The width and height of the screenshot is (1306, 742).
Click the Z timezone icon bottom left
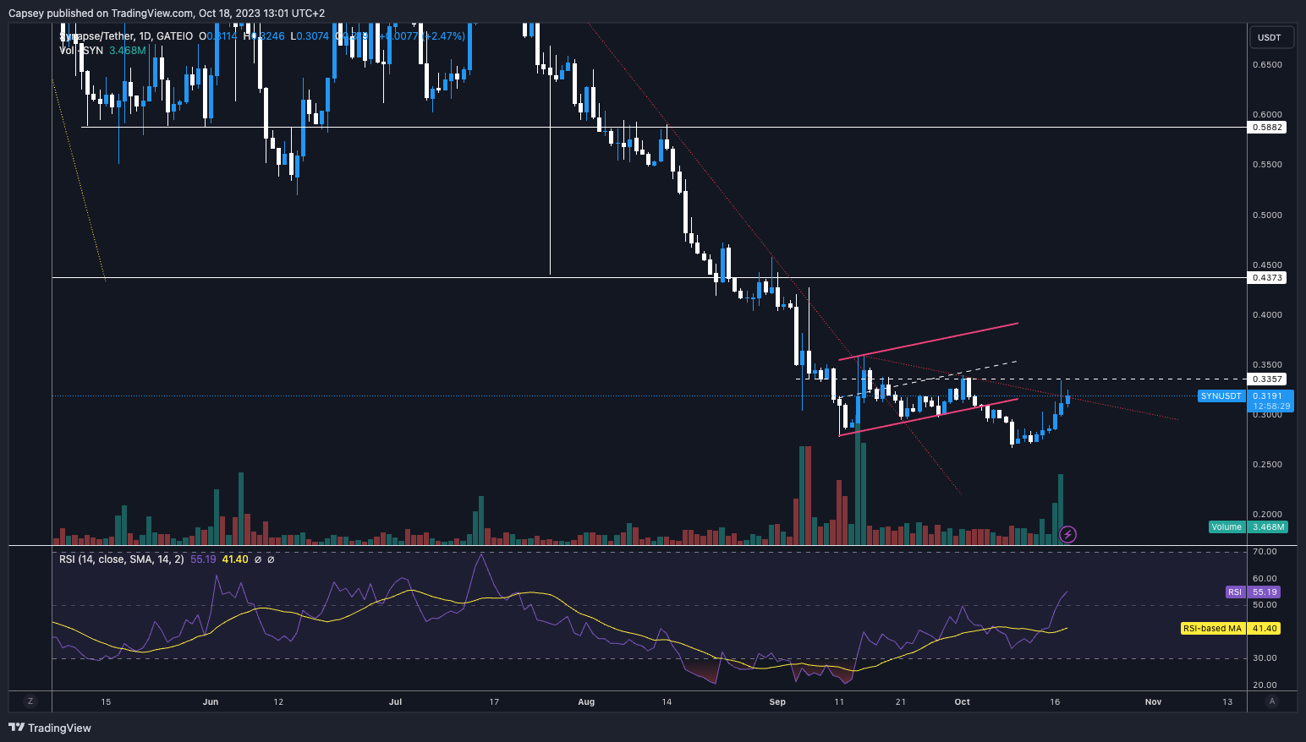[x=30, y=701]
